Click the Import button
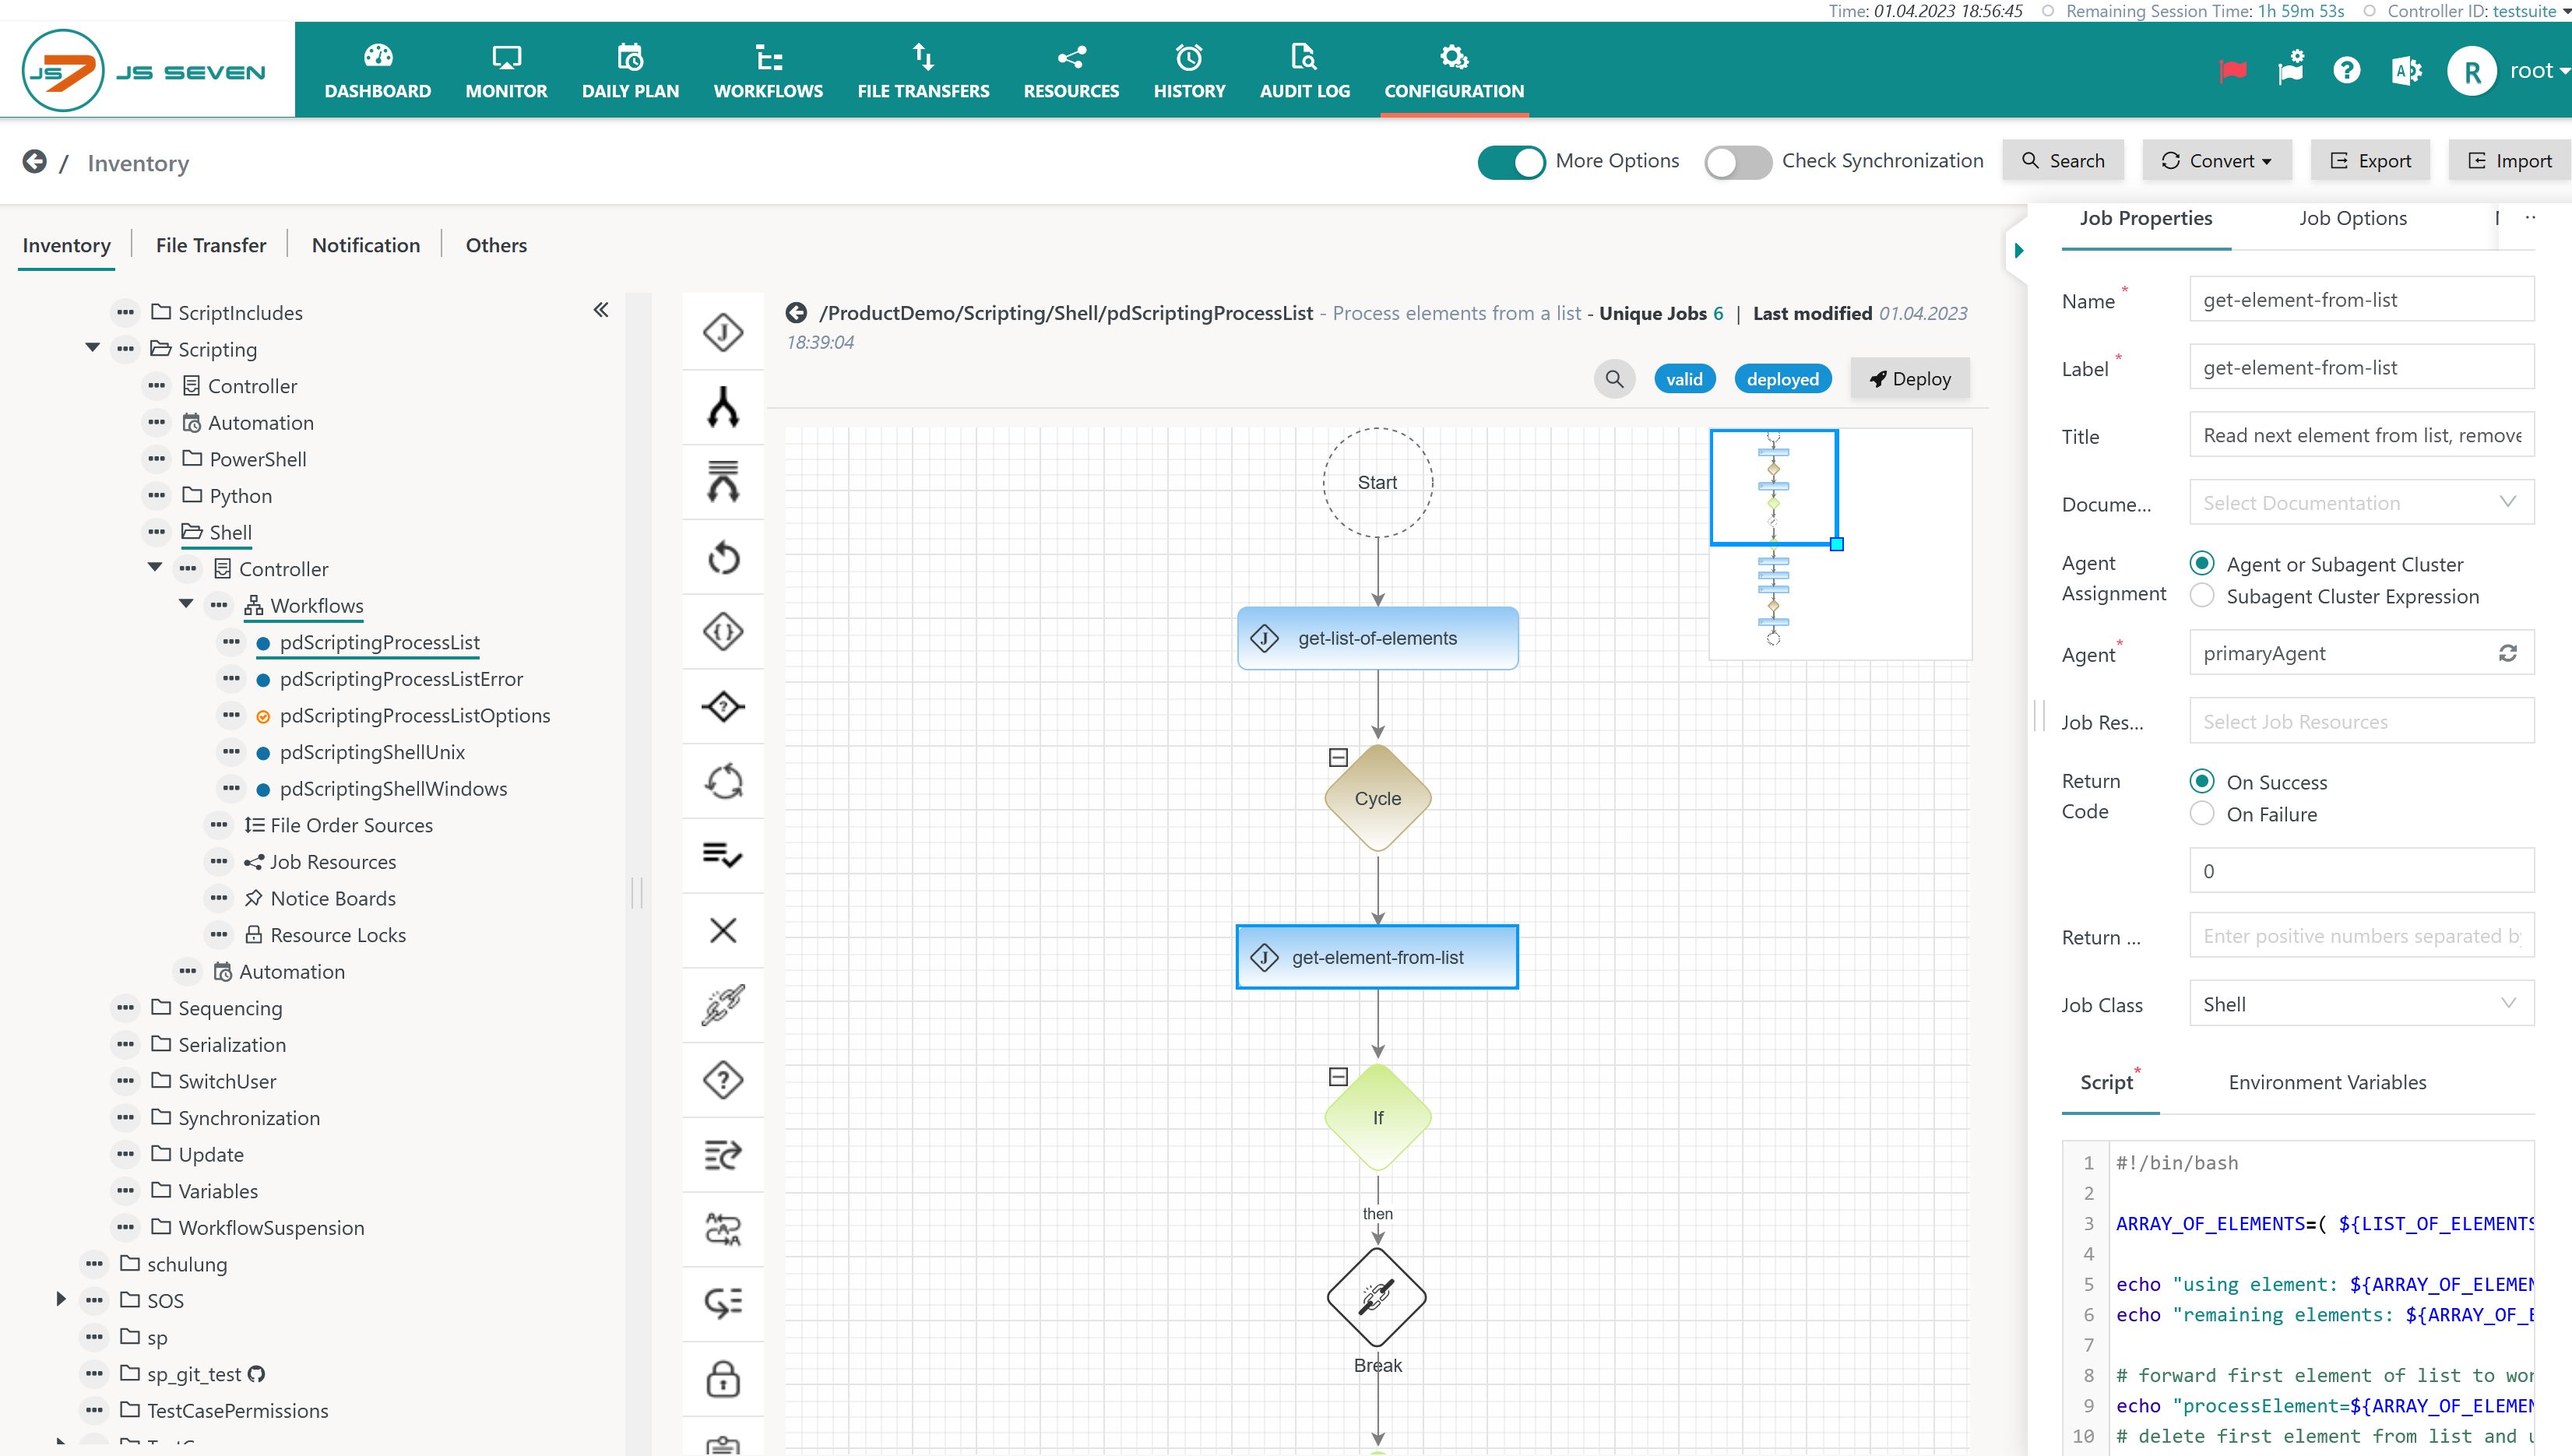Screen dimensions: 2572x1456 [2508, 161]
